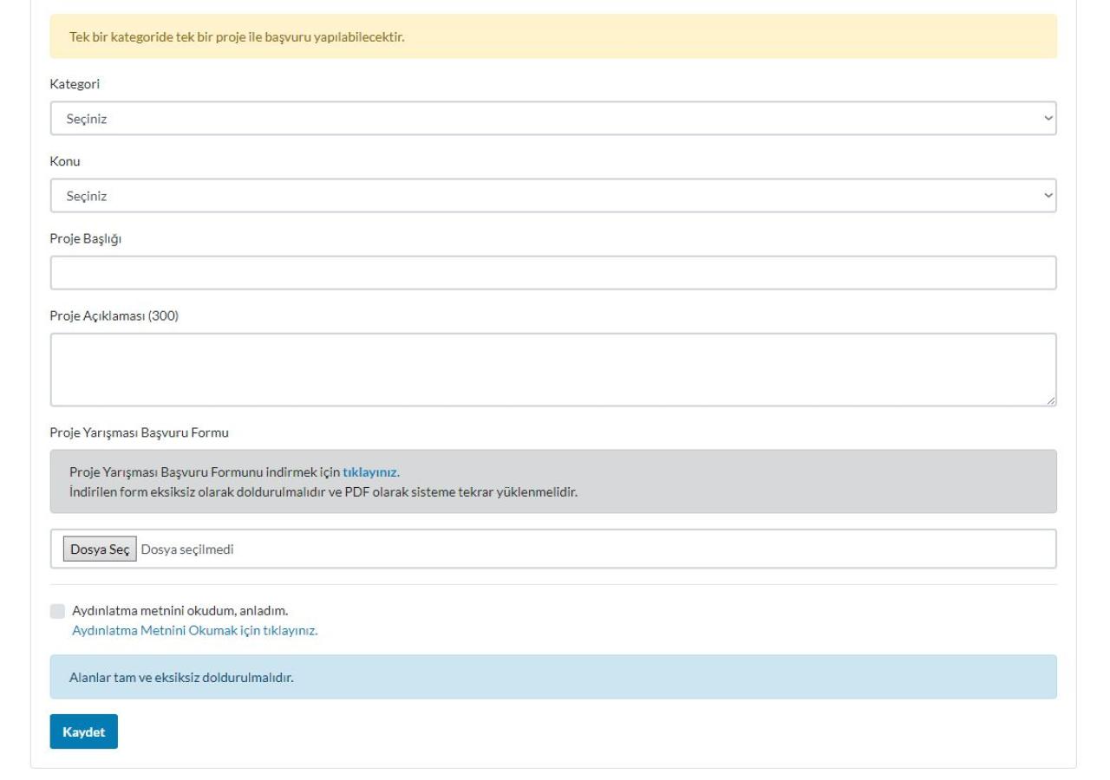Open the 'Aydınlatma Metnini Okumak için tıklayınız' link
The image size is (1110, 780).
pos(194,630)
